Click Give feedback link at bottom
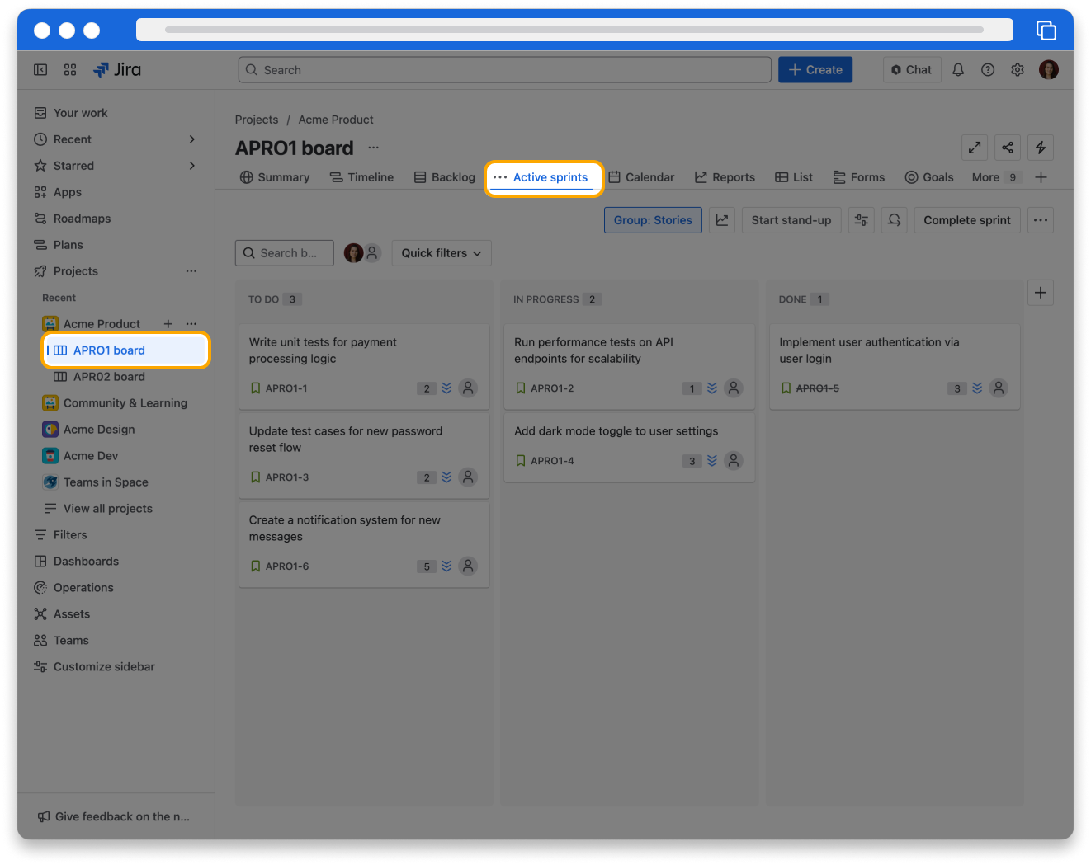1091x865 pixels. click(x=114, y=816)
